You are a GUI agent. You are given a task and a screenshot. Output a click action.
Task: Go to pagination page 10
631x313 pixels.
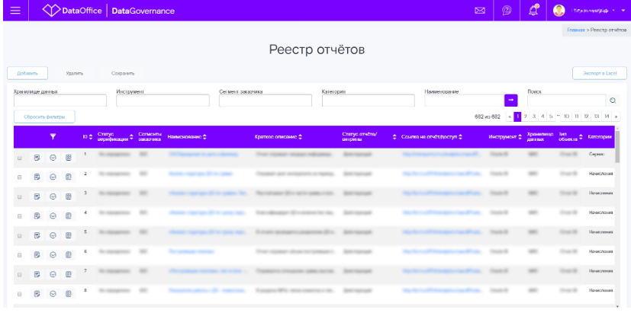[x=566, y=116]
